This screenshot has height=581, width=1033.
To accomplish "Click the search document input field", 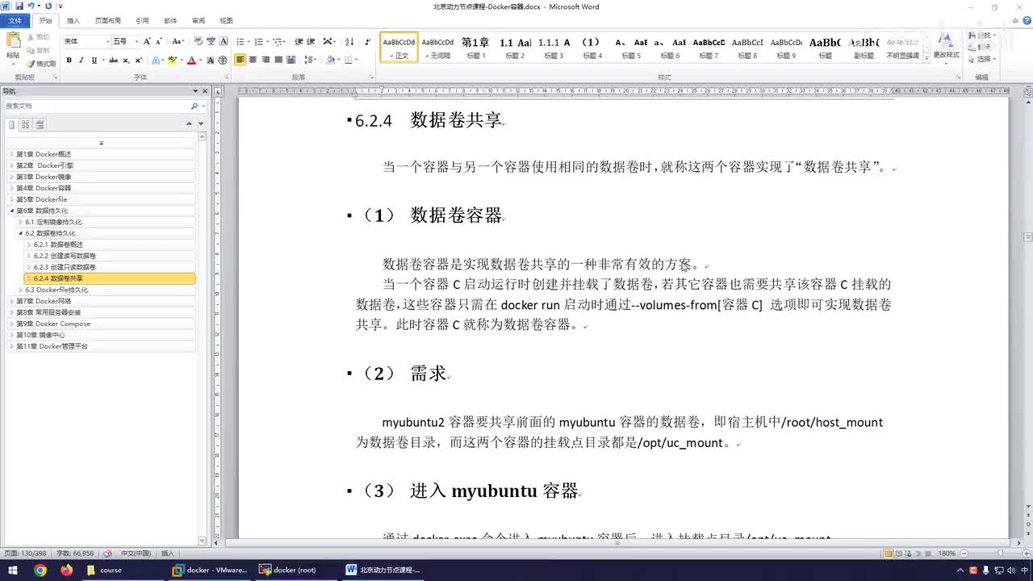I will tap(97, 106).
